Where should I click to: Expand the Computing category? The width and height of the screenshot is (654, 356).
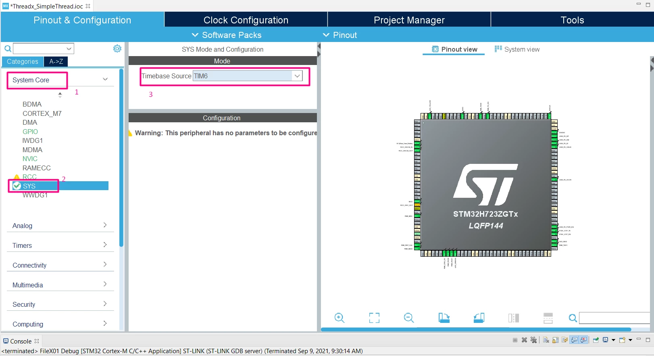[x=60, y=324]
